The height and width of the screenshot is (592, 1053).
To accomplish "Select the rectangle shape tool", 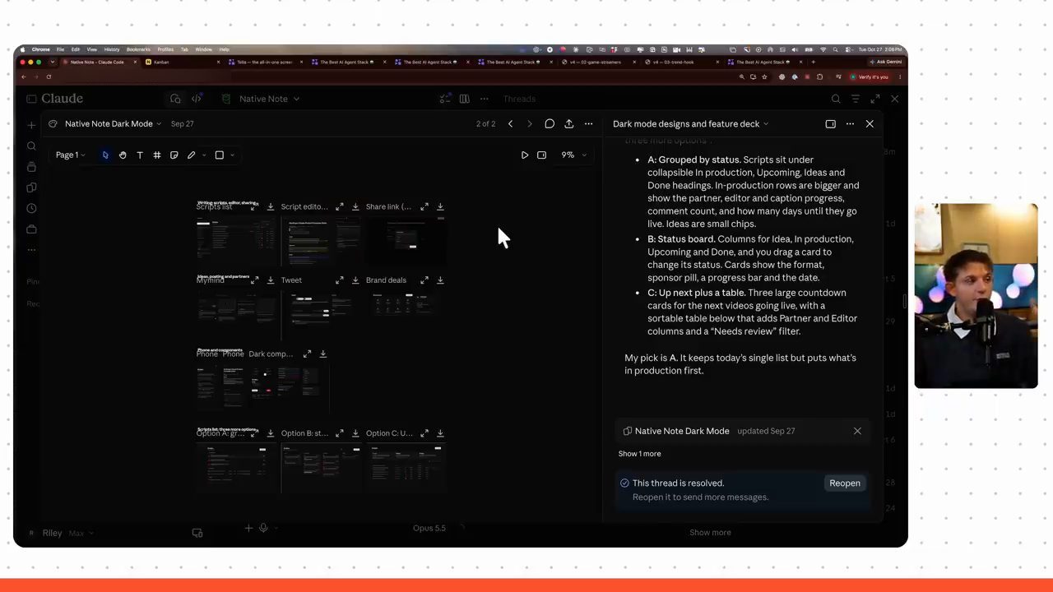I will 220,155.
